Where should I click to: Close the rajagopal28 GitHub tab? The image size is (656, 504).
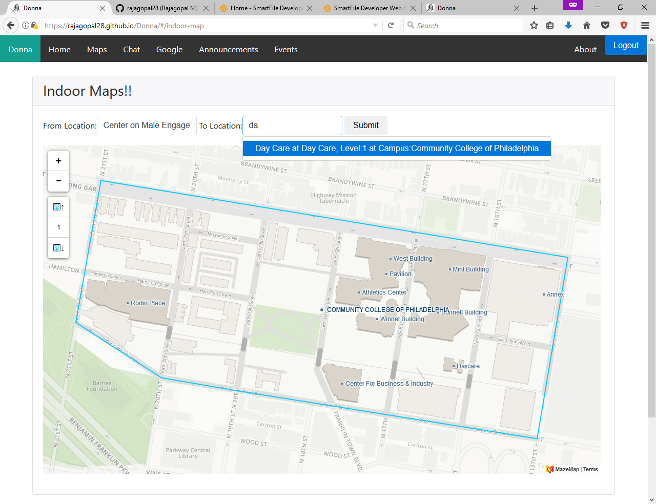(206, 8)
